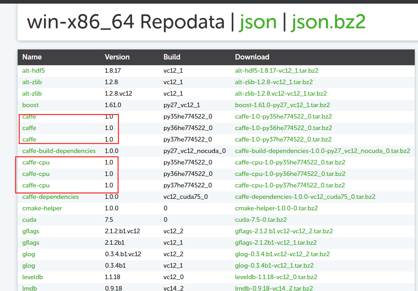Open the boost package name link

pyautogui.click(x=31, y=105)
